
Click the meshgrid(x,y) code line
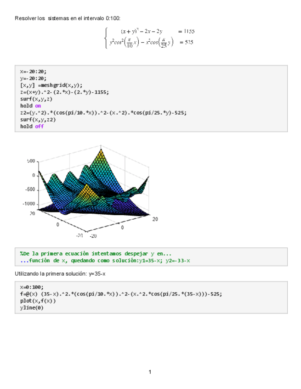(51, 85)
